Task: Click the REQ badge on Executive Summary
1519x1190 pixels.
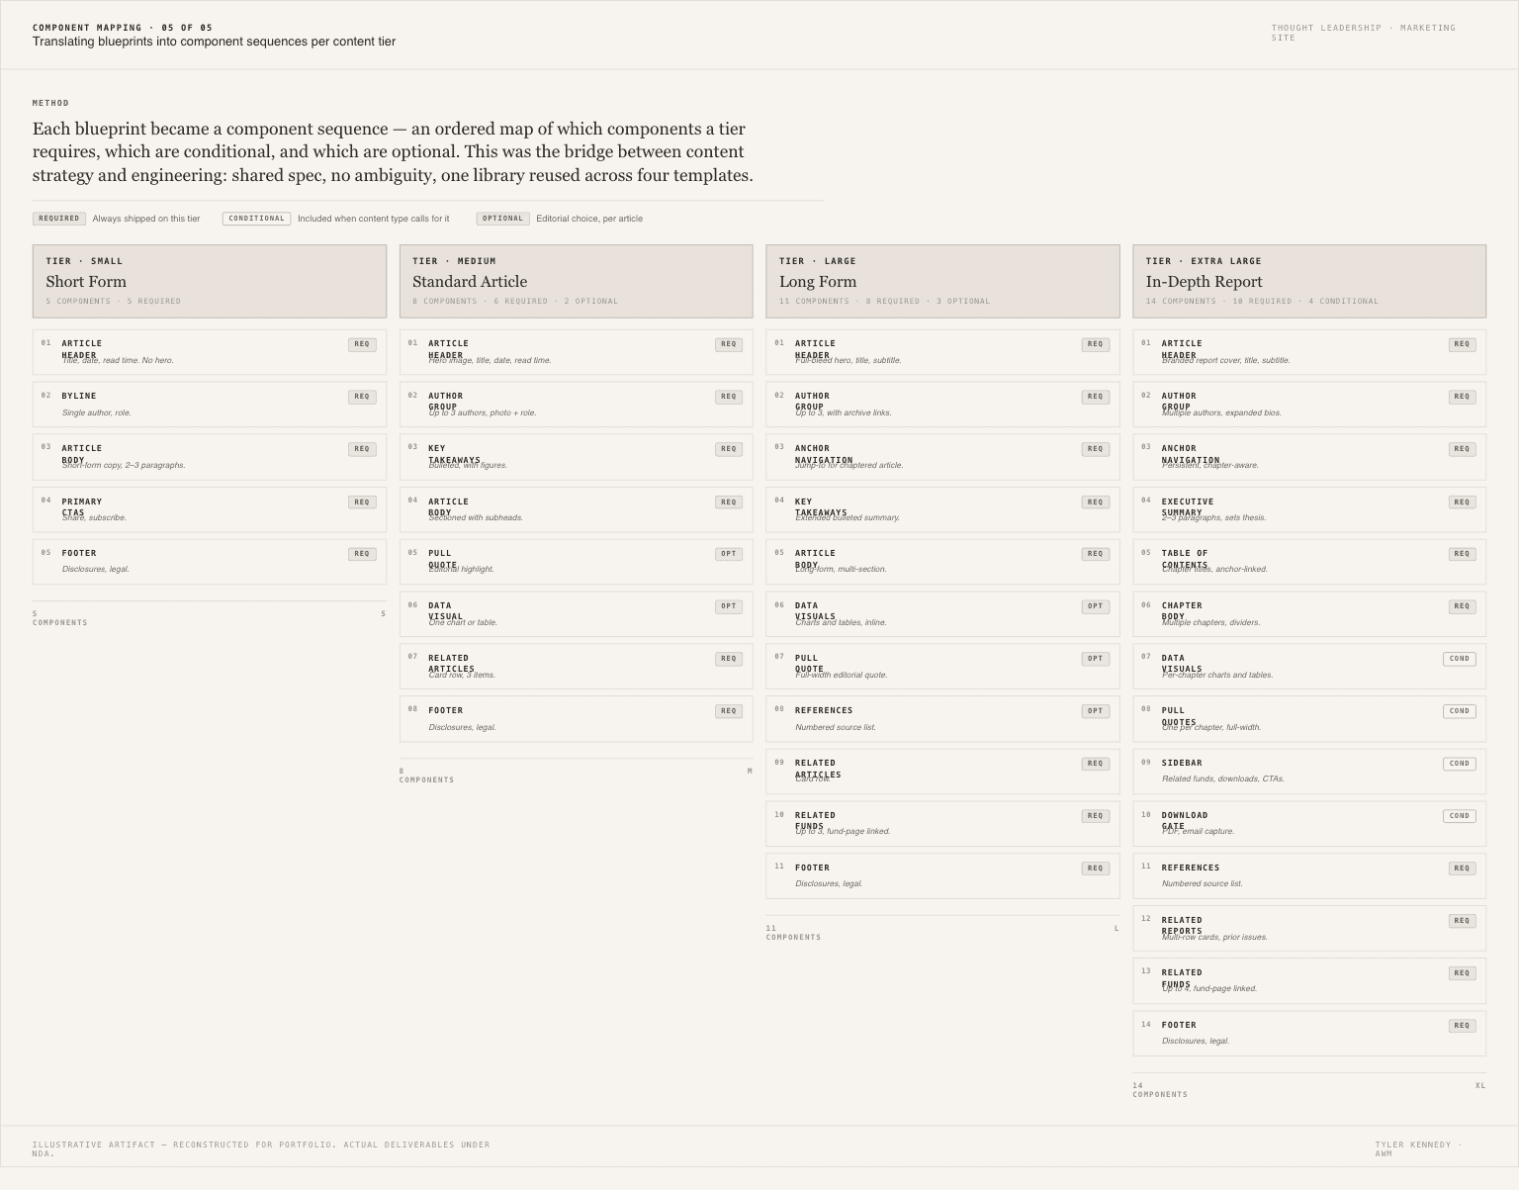Action: pyautogui.click(x=1462, y=503)
